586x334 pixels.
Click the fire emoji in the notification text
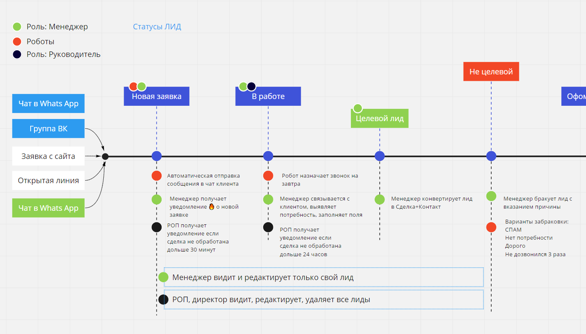pos(211,207)
